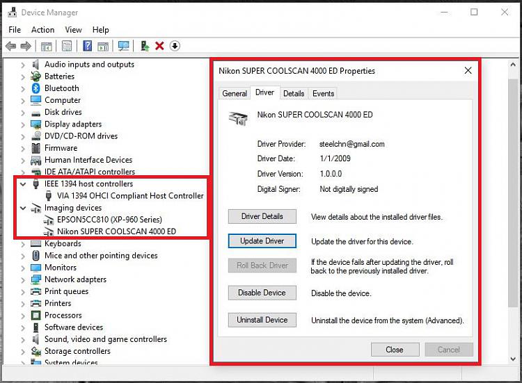Image resolution: width=522 pixels, height=383 pixels.
Task: Click the Back arrow toolbar icon
Action: (11, 46)
